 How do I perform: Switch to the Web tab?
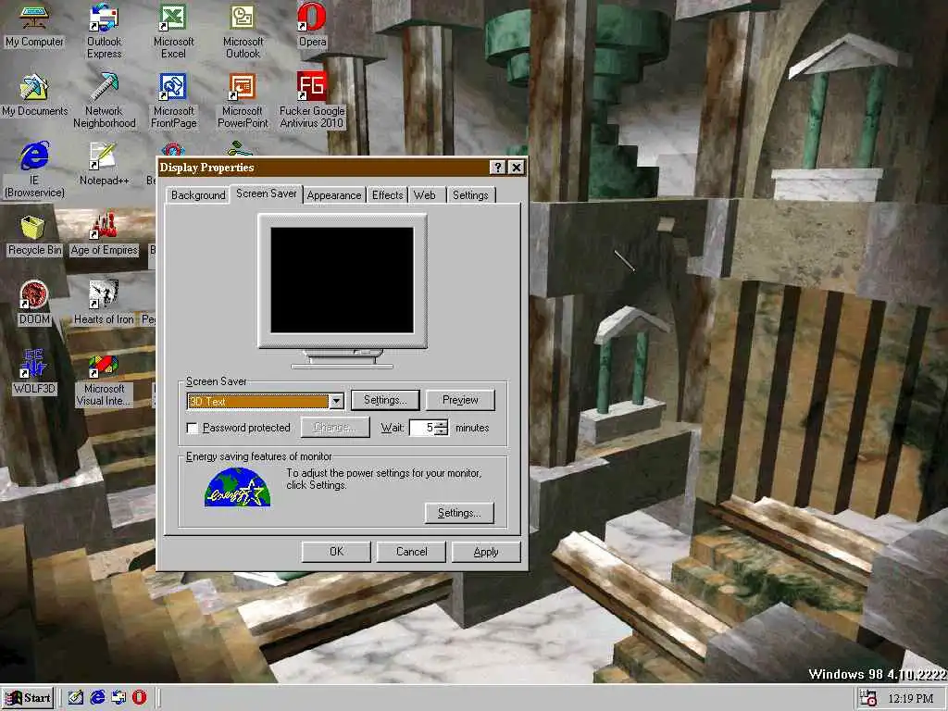[424, 195]
